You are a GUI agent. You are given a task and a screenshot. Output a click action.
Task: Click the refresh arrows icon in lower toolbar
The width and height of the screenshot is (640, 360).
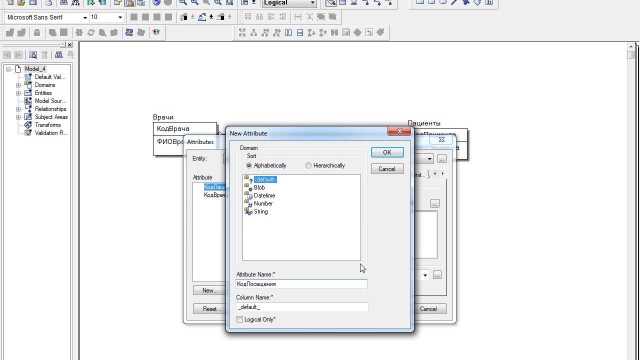[90, 32]
